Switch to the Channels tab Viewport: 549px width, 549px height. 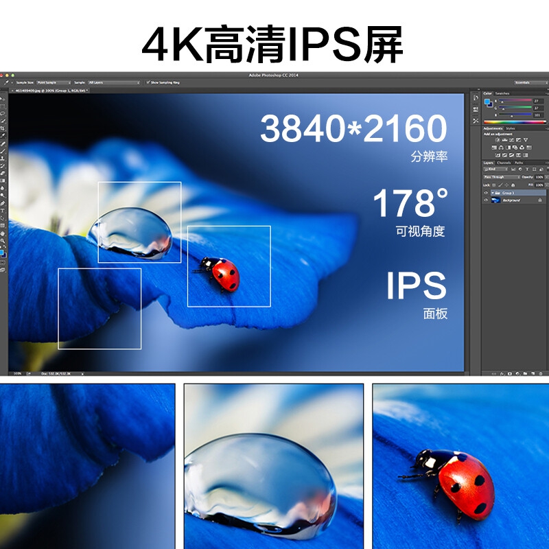[504, 163]
